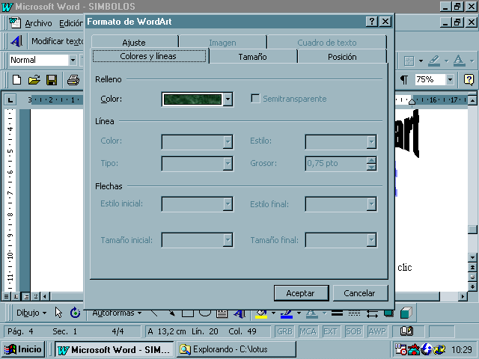Open the Línea Tipo dropdown

click(x=228, y=164)
